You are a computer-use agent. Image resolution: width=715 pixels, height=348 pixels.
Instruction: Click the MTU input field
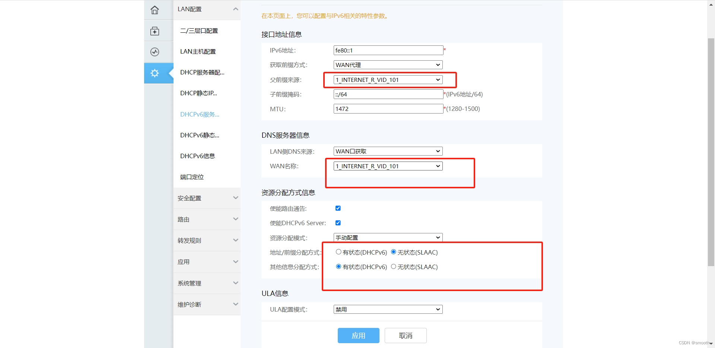point(388,109)
